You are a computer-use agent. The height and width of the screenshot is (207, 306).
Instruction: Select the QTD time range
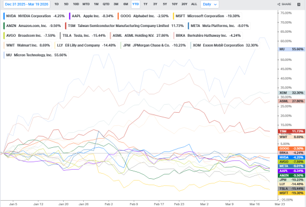coord(106,4)
